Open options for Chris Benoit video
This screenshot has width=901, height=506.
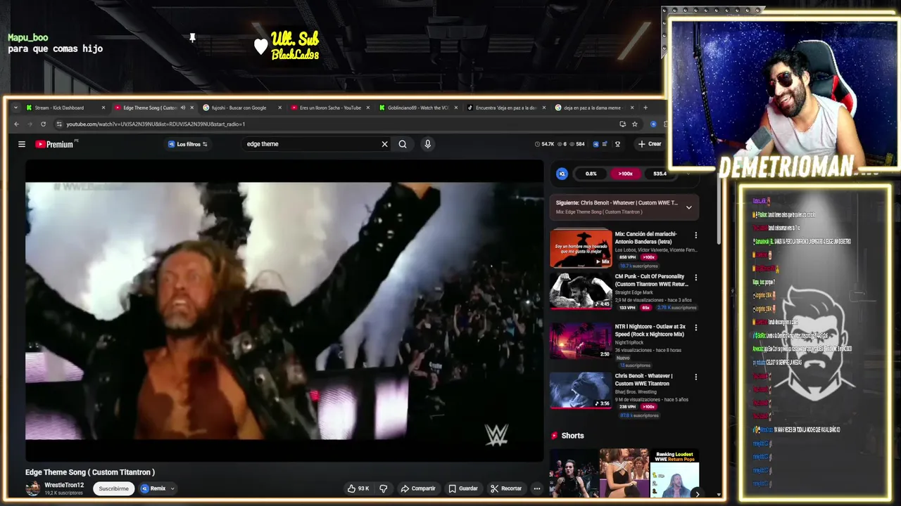[x=696, y=377]
